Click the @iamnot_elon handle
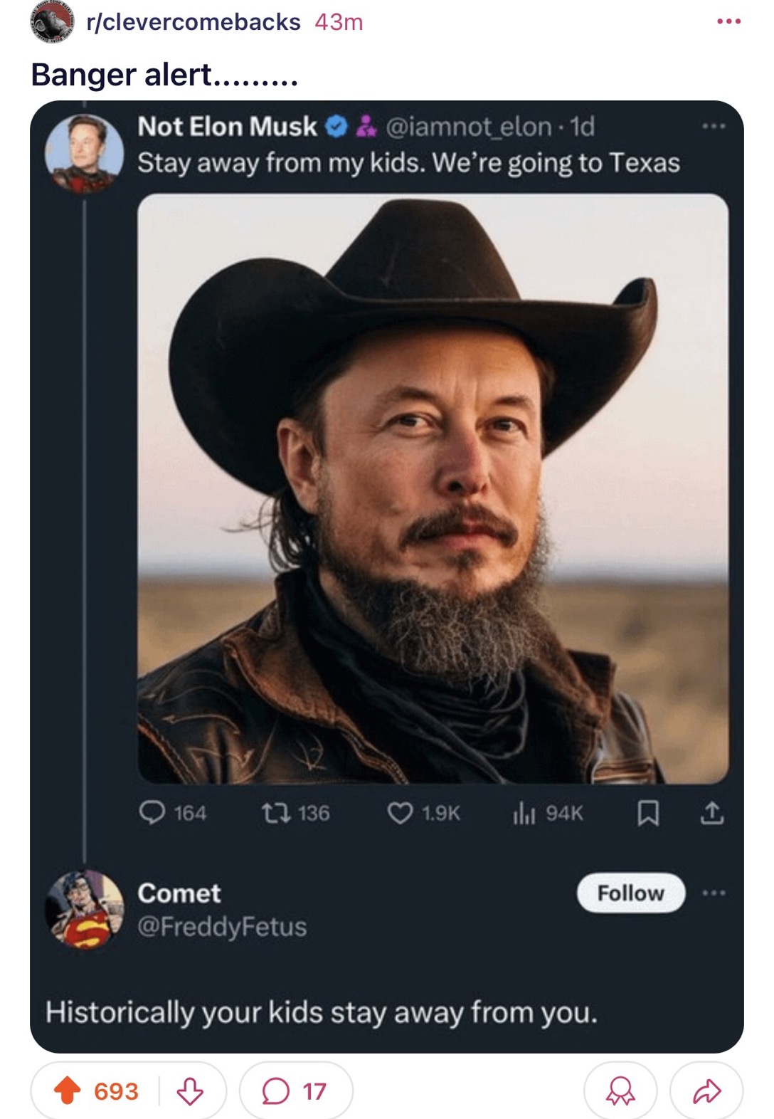This screenshot has width=774, height=1119. click(468, 127)
